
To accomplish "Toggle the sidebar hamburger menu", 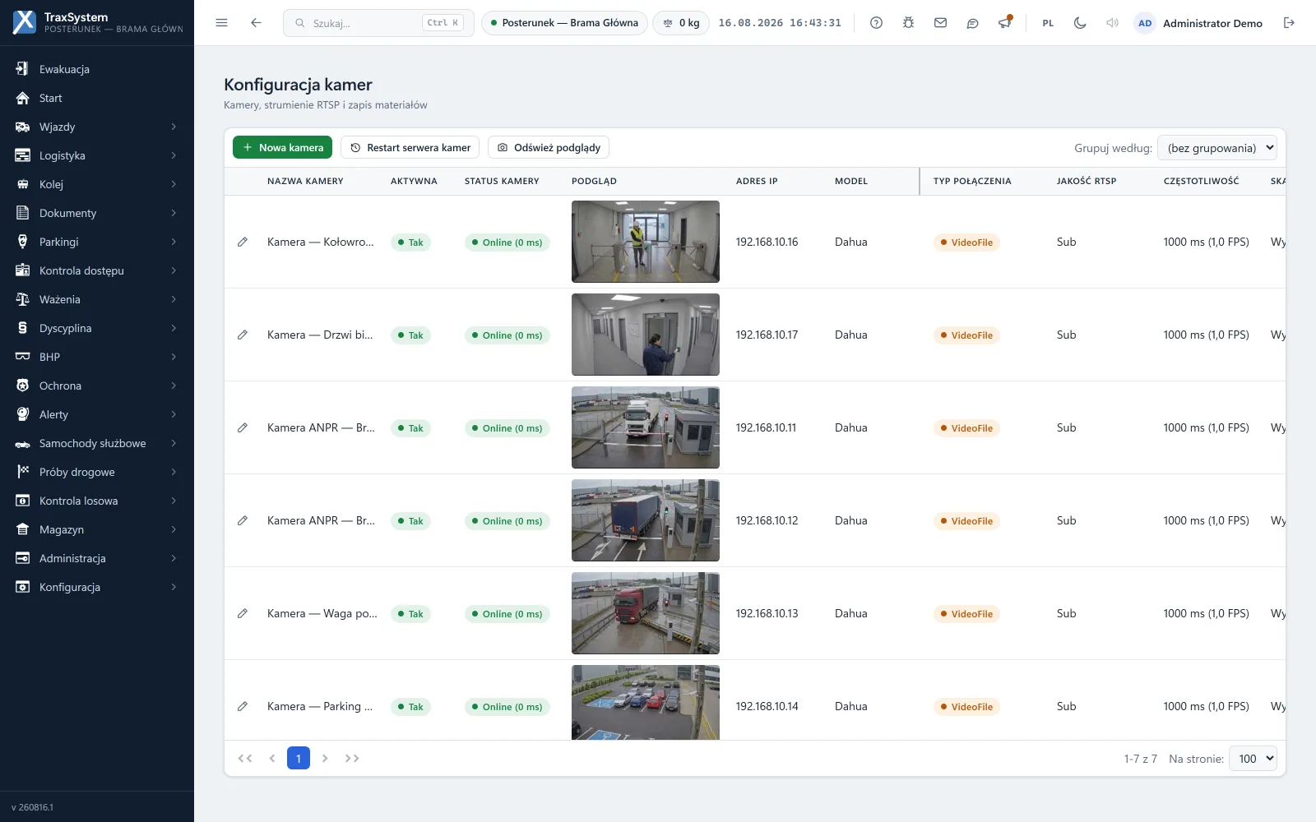I will pos(221,23).
